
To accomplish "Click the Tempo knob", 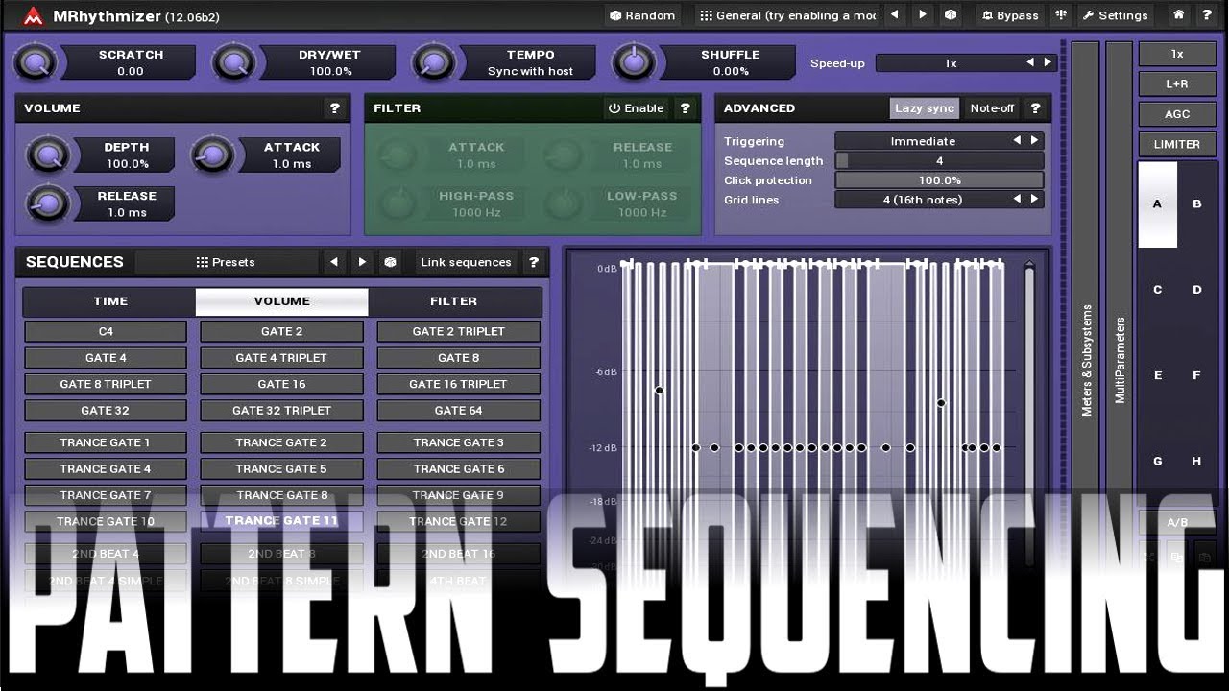I will (433, 63).
